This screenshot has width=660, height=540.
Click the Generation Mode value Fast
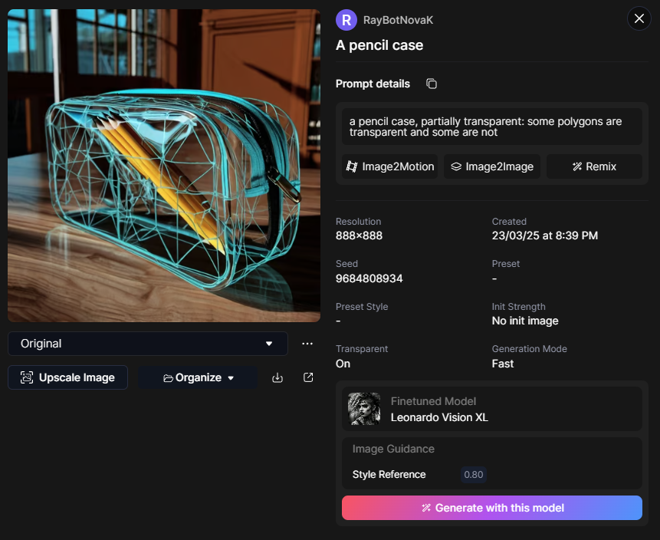tap(503, 364)
